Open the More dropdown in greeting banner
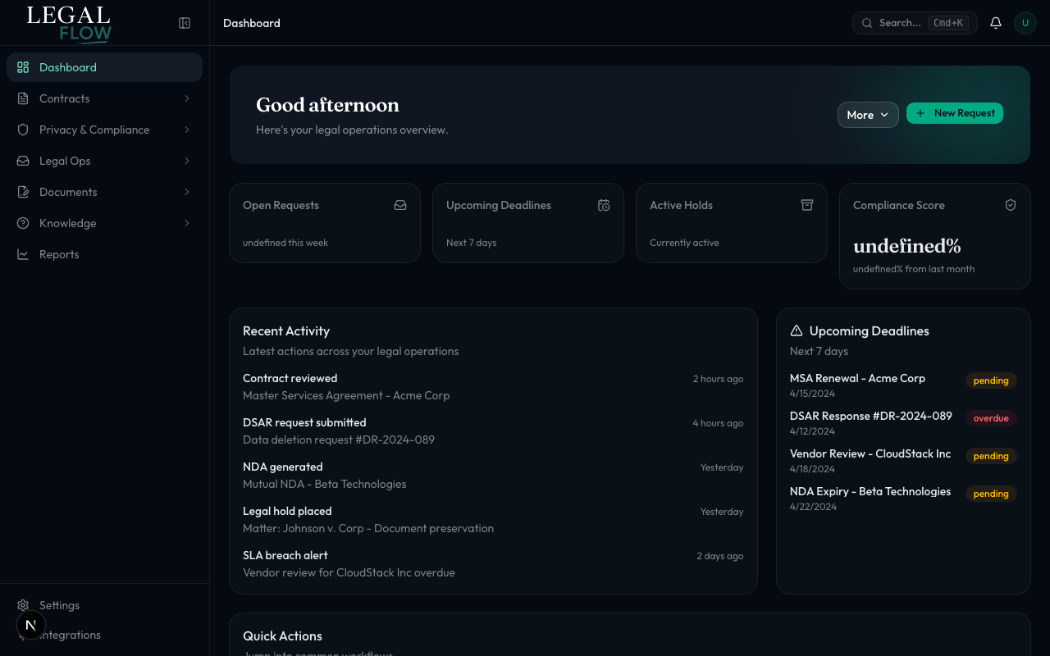The width and height of the screenshot is (1050, 656). tap(867, 115)
